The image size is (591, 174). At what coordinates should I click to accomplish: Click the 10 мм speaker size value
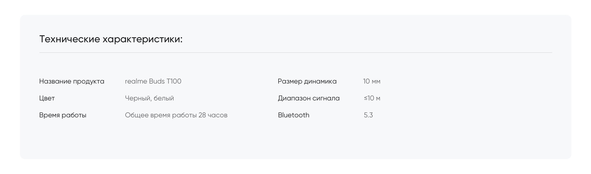(x=372, y=81)
